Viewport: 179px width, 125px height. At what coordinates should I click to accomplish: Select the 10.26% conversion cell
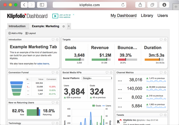(52, 87)
